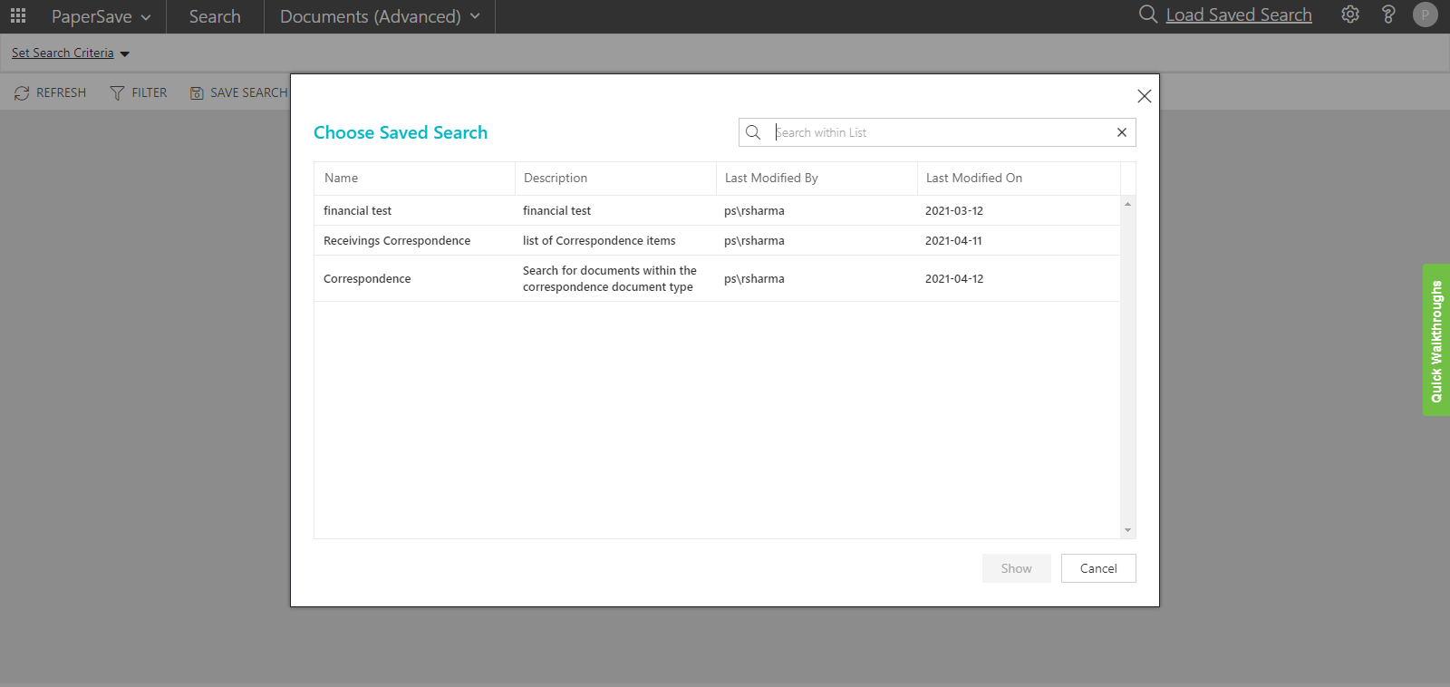Image resolution: width=1450 pixels, height=687 pixels.
Task: Open the Search menu item
Action: coord(215,16)
